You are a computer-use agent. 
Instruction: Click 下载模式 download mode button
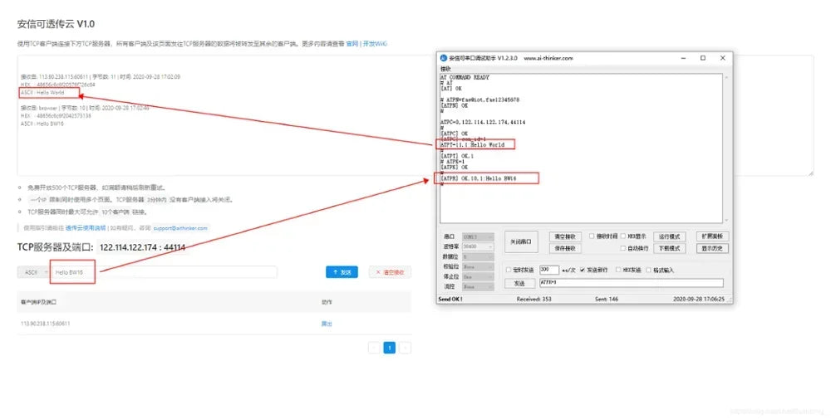669,248
